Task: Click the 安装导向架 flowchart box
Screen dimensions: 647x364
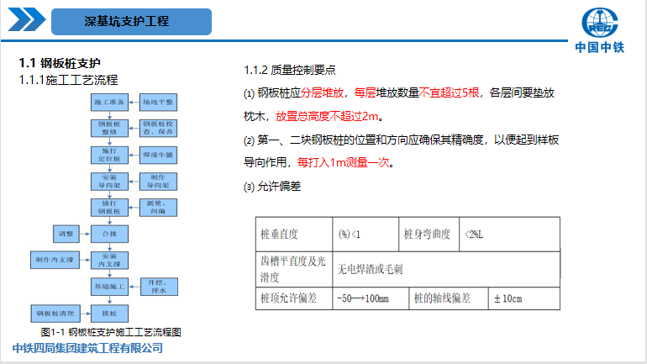Action: [x=109, y=182]
